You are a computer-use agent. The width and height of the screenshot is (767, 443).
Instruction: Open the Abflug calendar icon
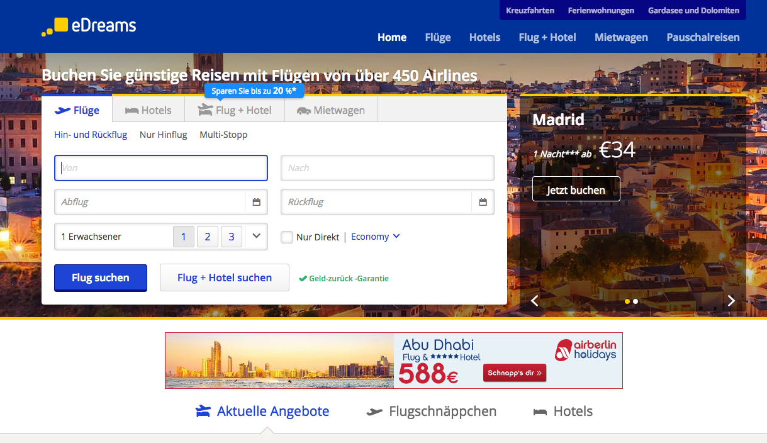point(256,202)
